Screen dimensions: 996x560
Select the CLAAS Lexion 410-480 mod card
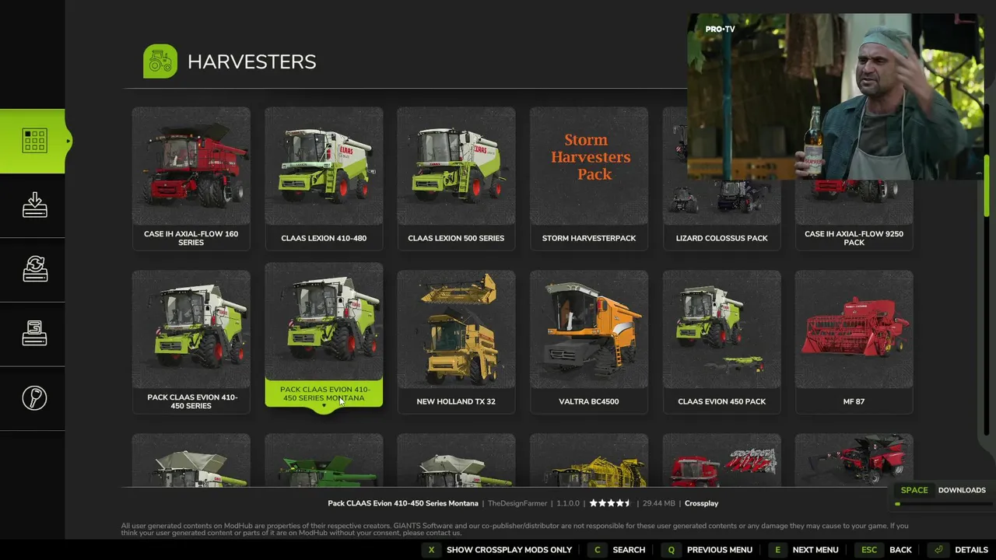324,179
